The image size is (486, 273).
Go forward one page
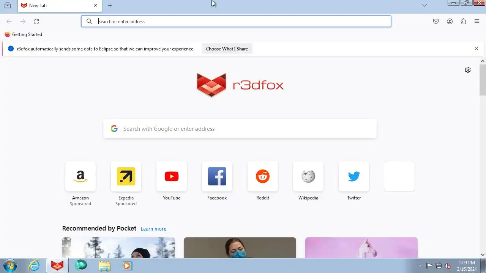point(23,22)
